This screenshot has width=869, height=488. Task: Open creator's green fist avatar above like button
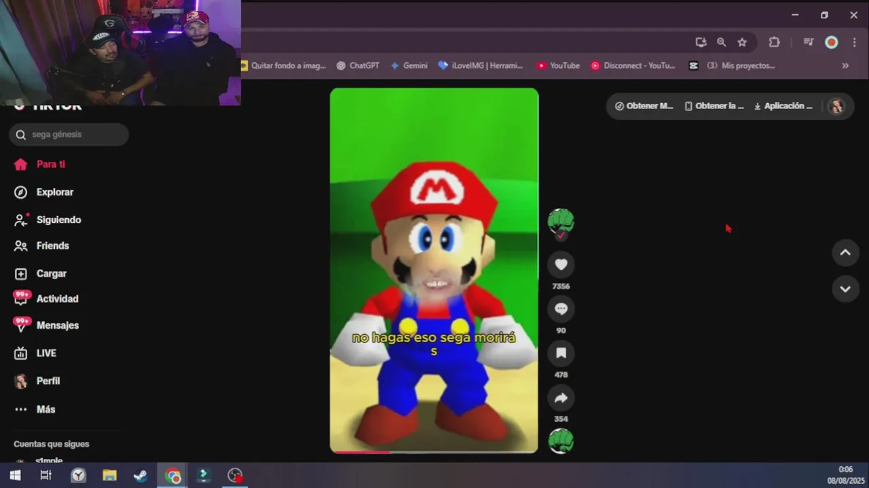pos(561,222)
